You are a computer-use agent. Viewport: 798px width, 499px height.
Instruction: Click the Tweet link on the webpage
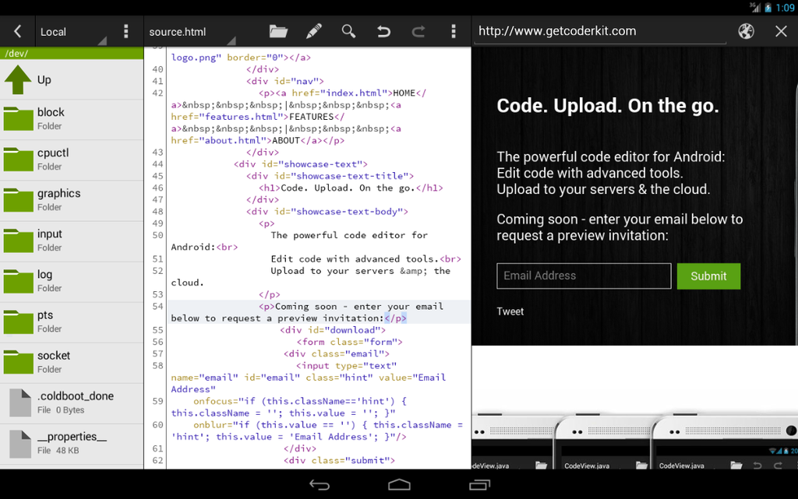pos(510,311)
